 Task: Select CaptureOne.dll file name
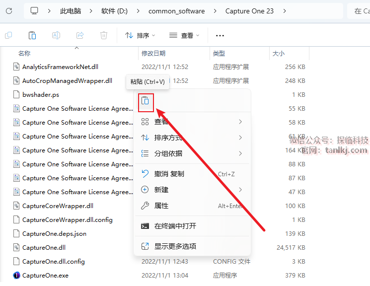coord(44,248)
